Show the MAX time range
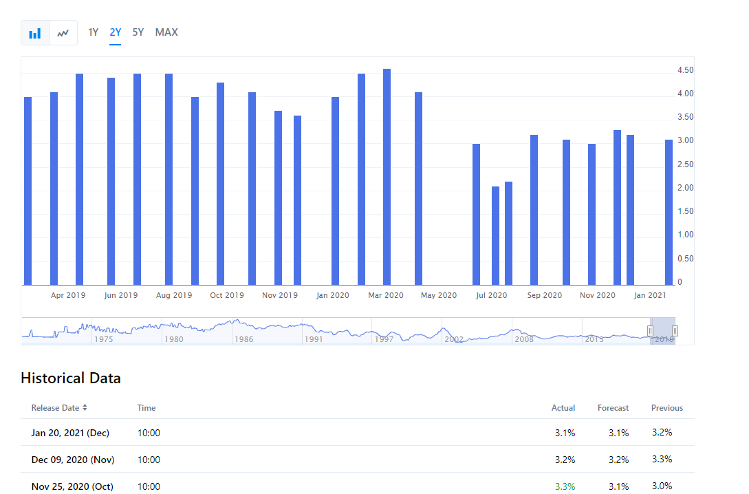The width and height of the screenshot is (749, 494). (166, 32)
